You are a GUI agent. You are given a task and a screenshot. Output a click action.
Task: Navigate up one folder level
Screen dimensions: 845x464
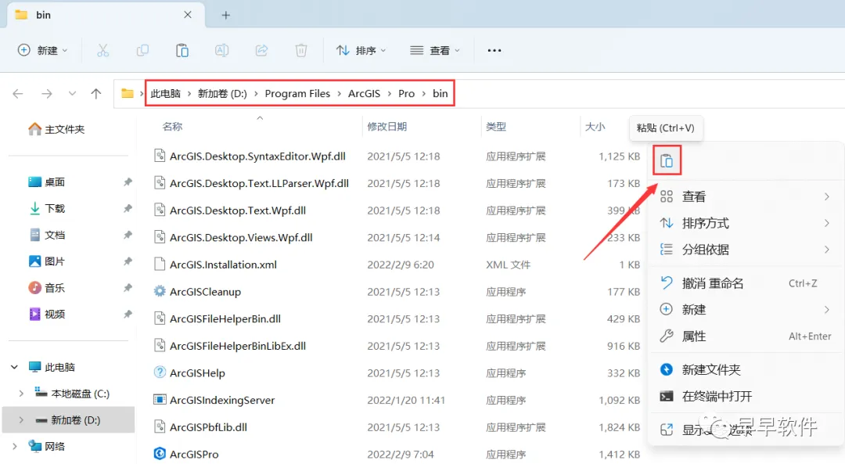pyautogui.click(x=96, y=94)
